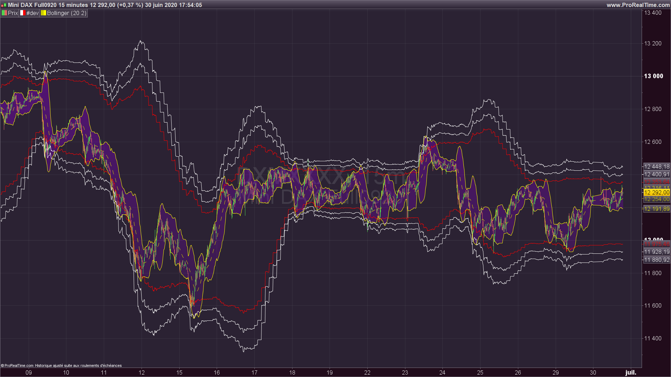The height and width of the screenshot is (377, 671).
Task: Click the 11 880,92 price tag
Action: [656, 260]
